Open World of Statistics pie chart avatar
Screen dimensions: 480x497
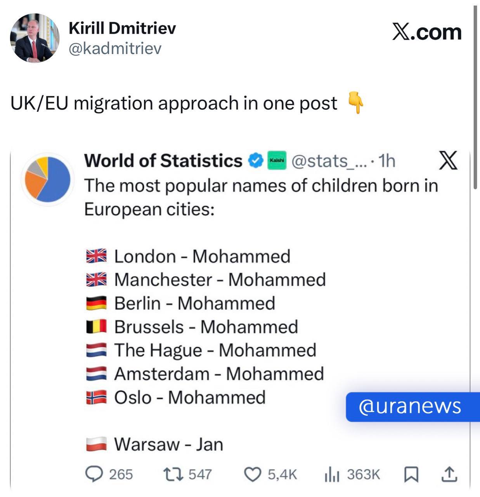pyautogui.click(x=47, y=179)
